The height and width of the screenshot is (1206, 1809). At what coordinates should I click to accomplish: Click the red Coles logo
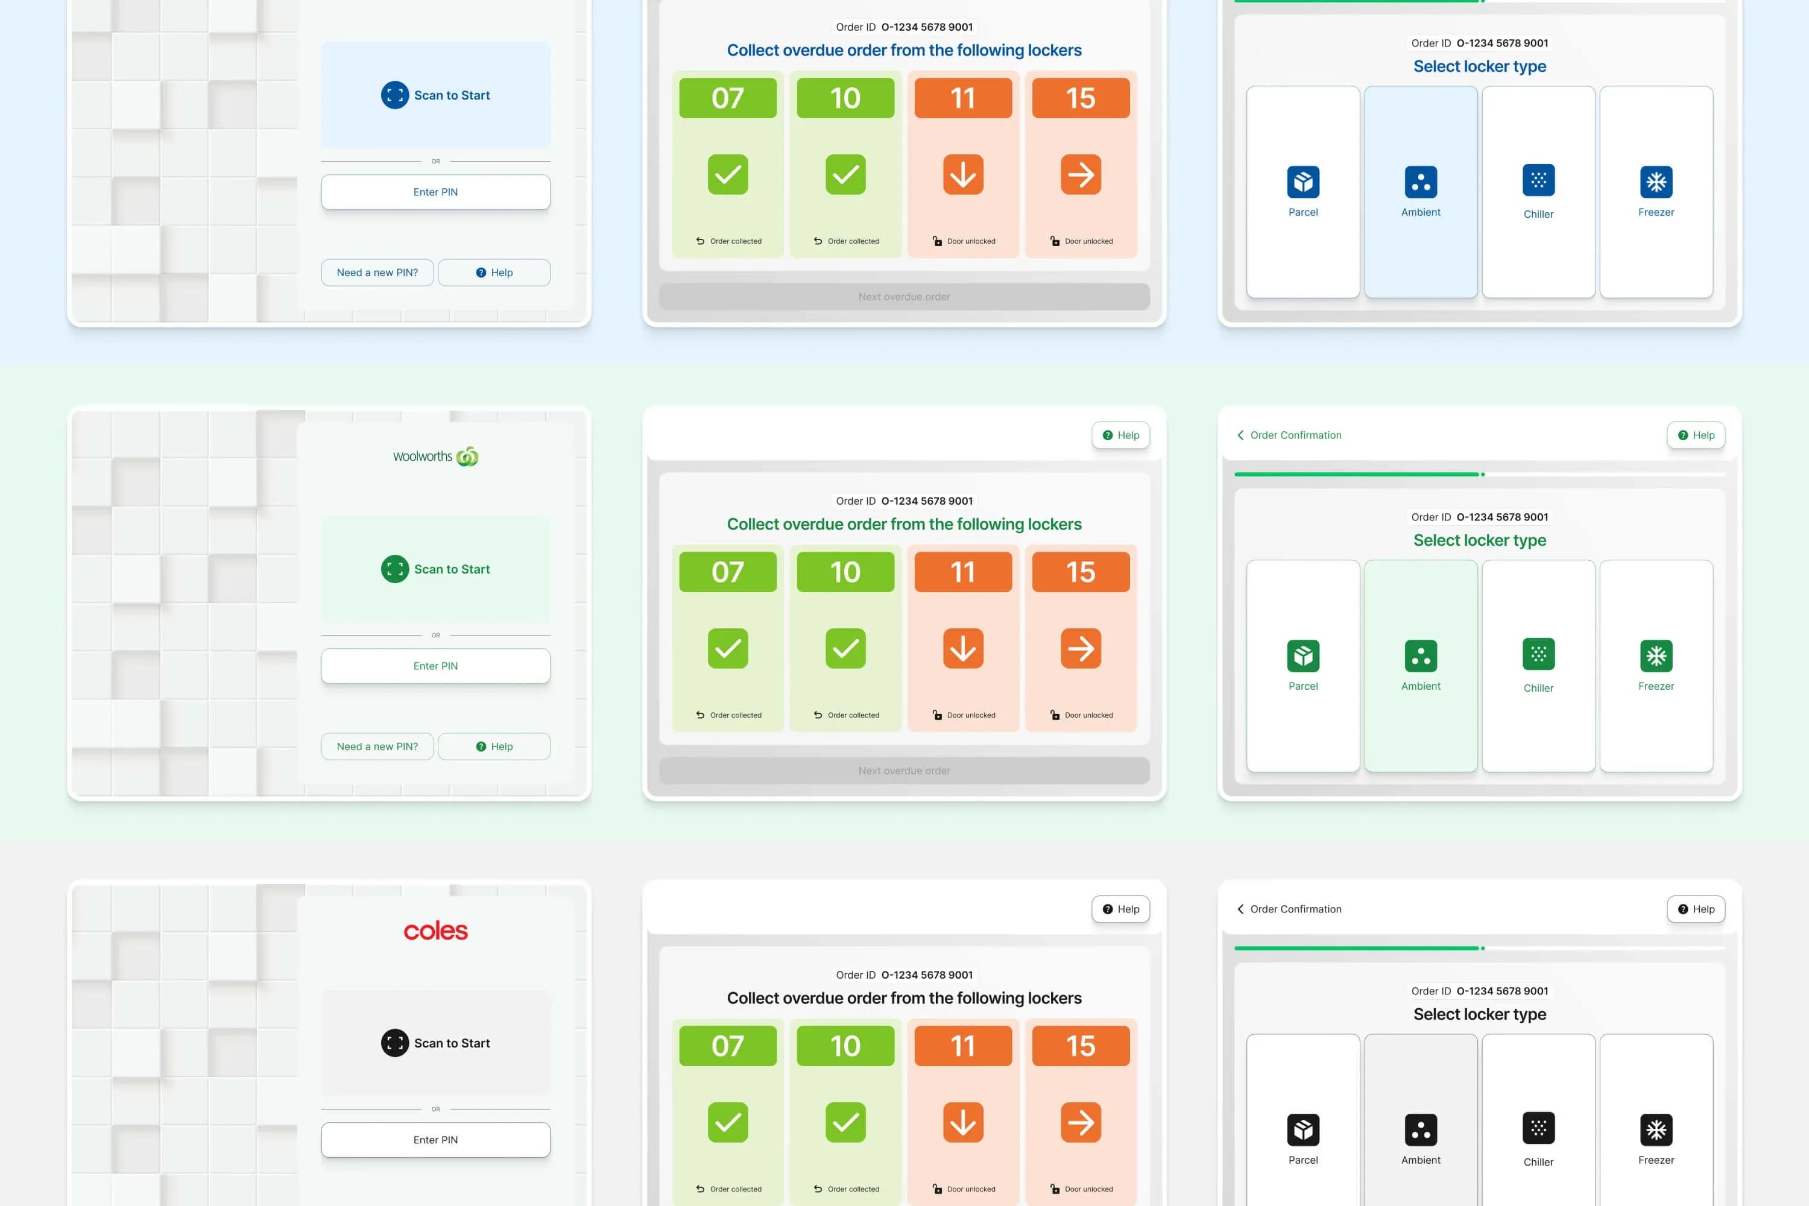[x=435, y=930]
